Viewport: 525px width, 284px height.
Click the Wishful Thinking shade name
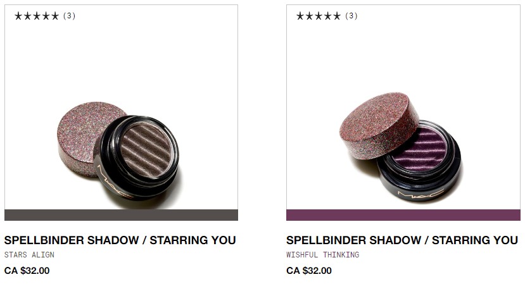tap(322, 255)
